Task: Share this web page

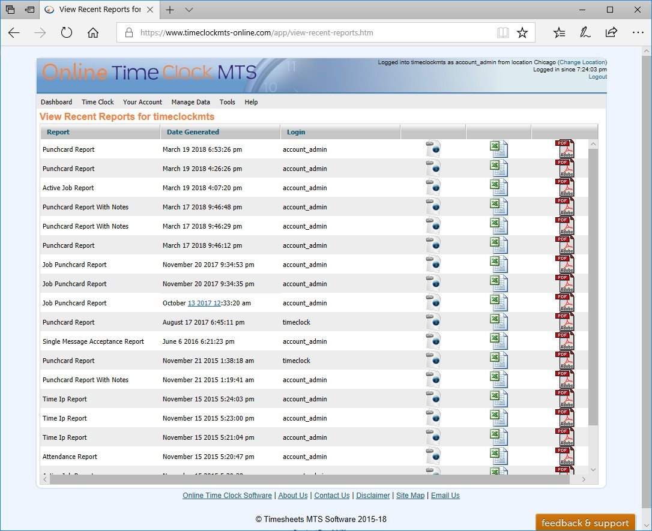Action: click(611, 32)
